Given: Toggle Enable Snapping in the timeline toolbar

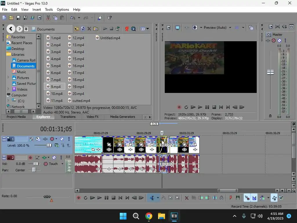Looking at the screenshot, I should [x=247, y=198].
